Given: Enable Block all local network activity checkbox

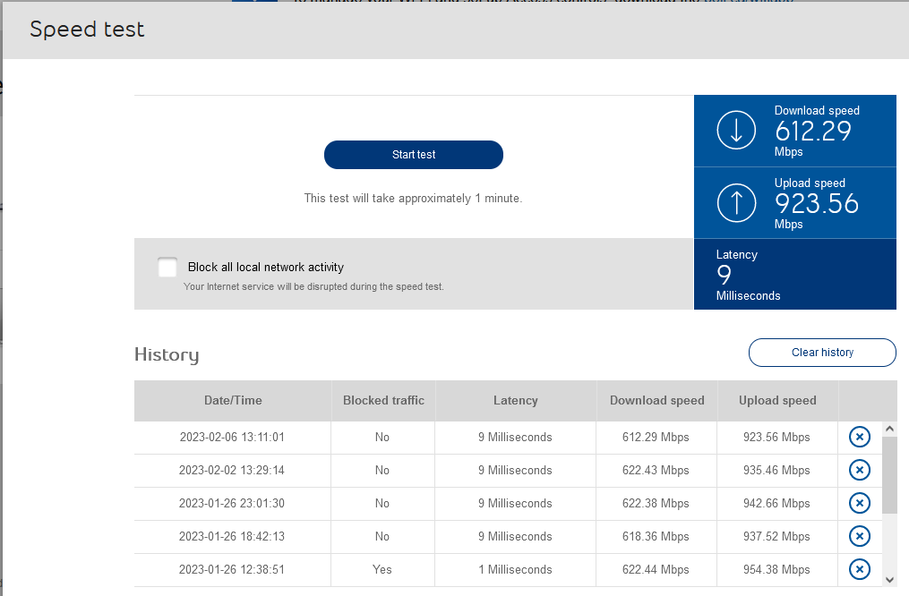Looking at the screenshot, I should (167, 268).
